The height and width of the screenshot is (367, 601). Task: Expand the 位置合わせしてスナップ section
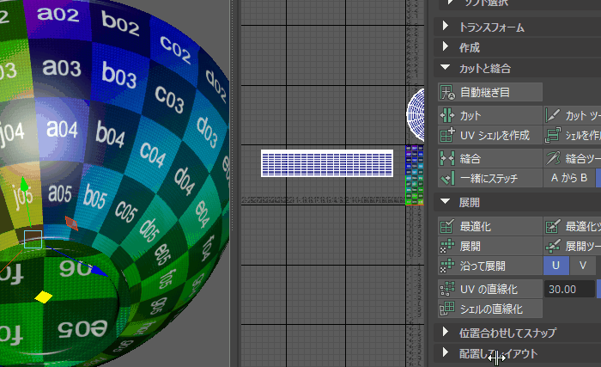[445, 331]
